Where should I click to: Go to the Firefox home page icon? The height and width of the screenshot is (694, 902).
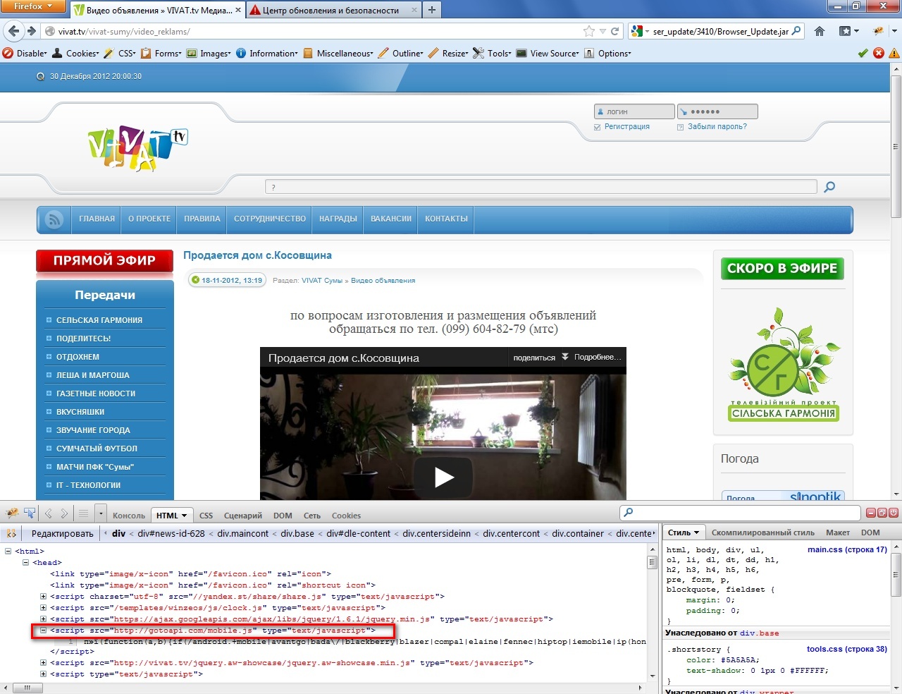pos(820,31)
